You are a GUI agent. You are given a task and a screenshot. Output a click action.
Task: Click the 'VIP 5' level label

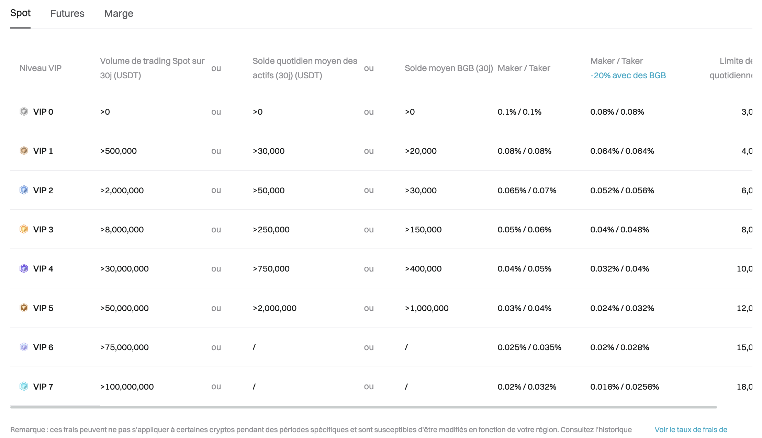click(x=43, y=308)
